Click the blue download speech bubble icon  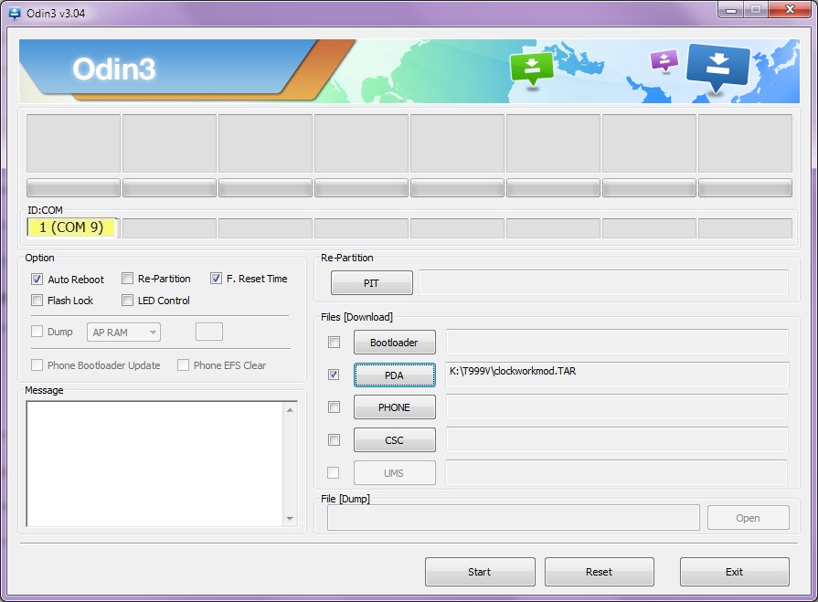[717, 67]
